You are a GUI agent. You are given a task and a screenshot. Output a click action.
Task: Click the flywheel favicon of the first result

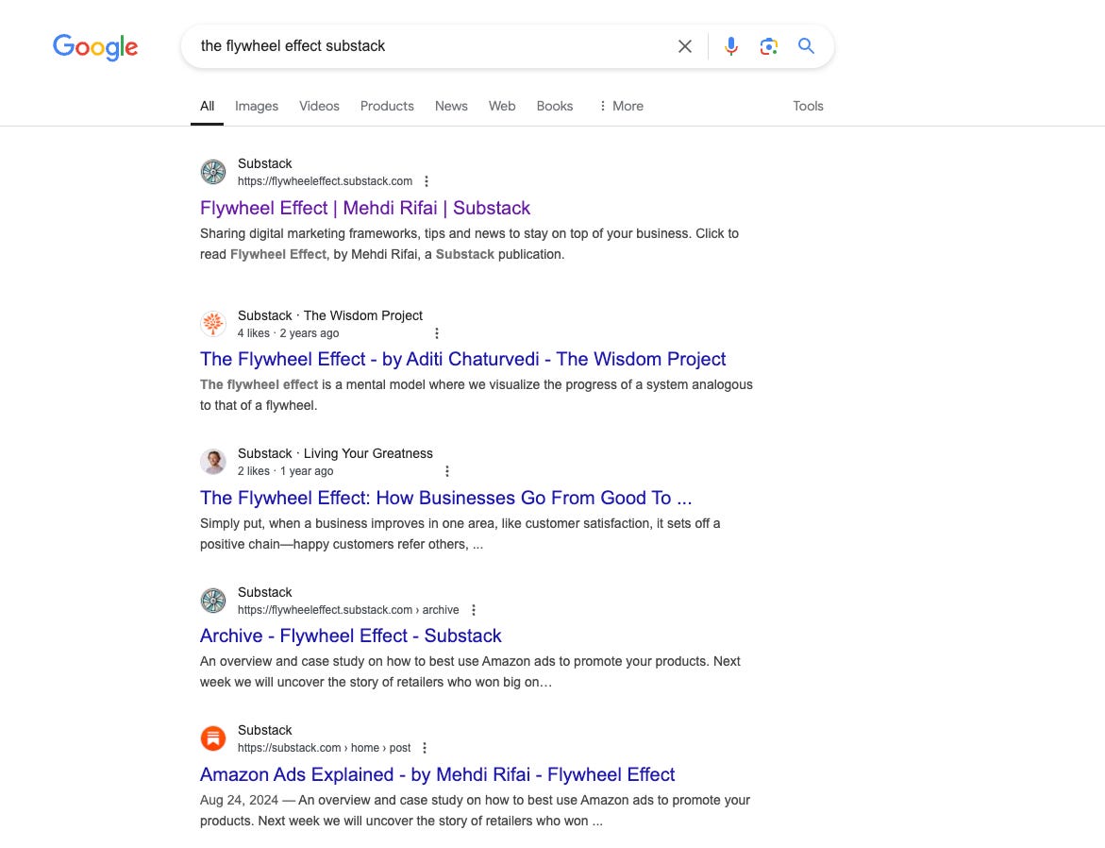213,172
